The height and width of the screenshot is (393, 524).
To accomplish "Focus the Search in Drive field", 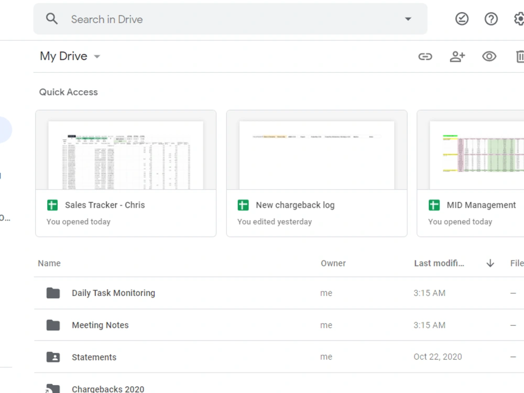I will pyautogui.click(x=231, y=19).
